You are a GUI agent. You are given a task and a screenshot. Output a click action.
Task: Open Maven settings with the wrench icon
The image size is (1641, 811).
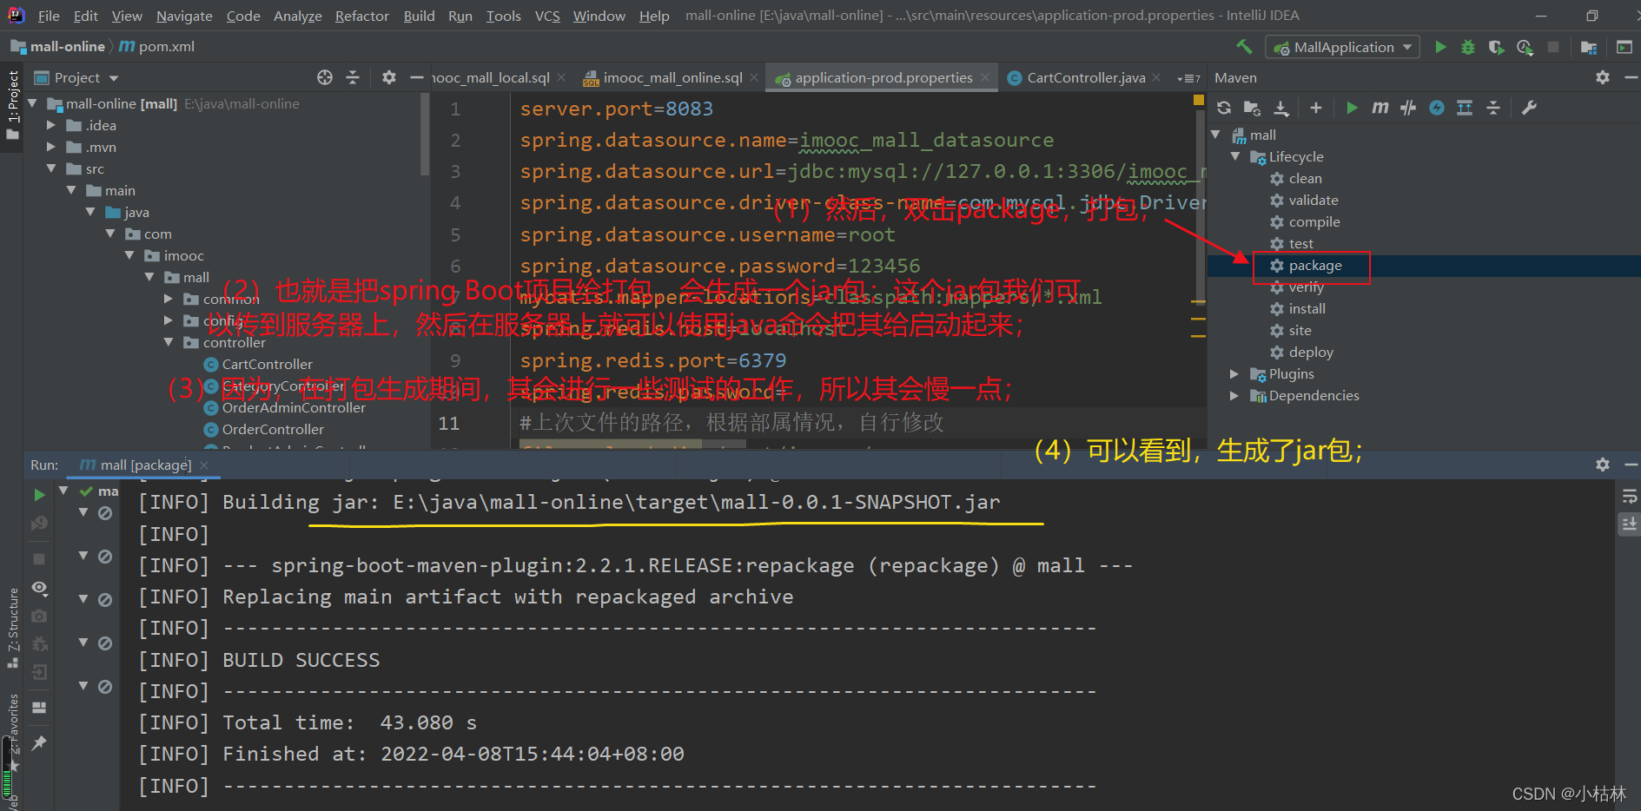pos(1529,108)
